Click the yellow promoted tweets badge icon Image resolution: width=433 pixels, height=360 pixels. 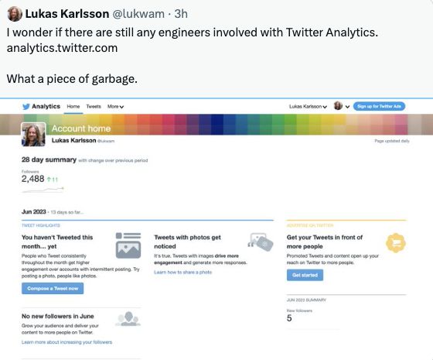coord(396,243)
